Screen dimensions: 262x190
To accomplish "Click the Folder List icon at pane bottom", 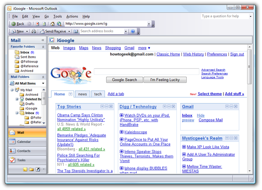I will pyautogui.click(x=31, y=169).
